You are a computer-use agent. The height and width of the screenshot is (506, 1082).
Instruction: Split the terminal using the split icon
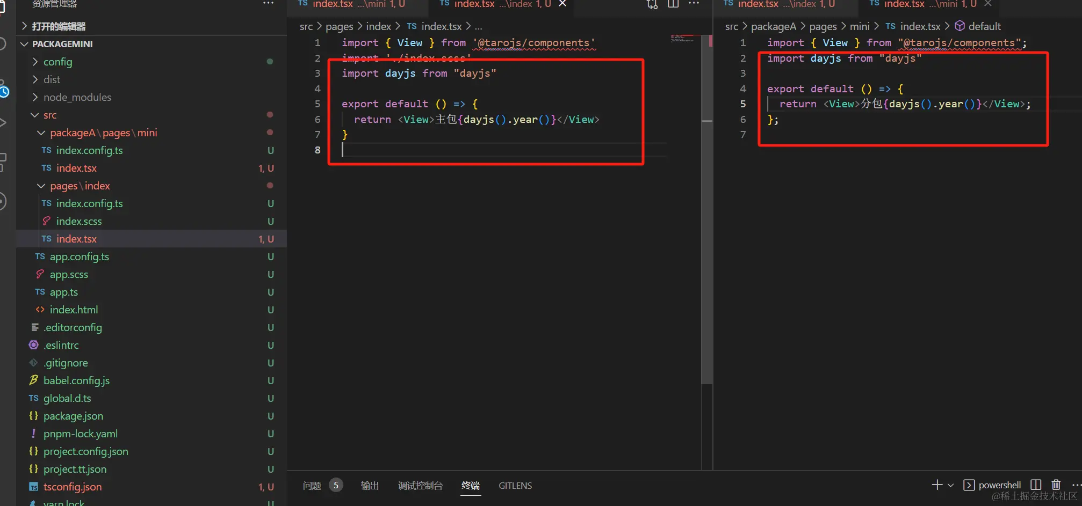click(1036, 485)
